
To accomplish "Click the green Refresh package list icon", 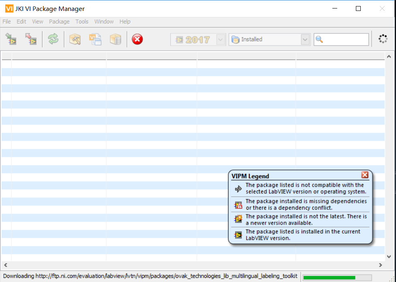I will tap(53, 39).
